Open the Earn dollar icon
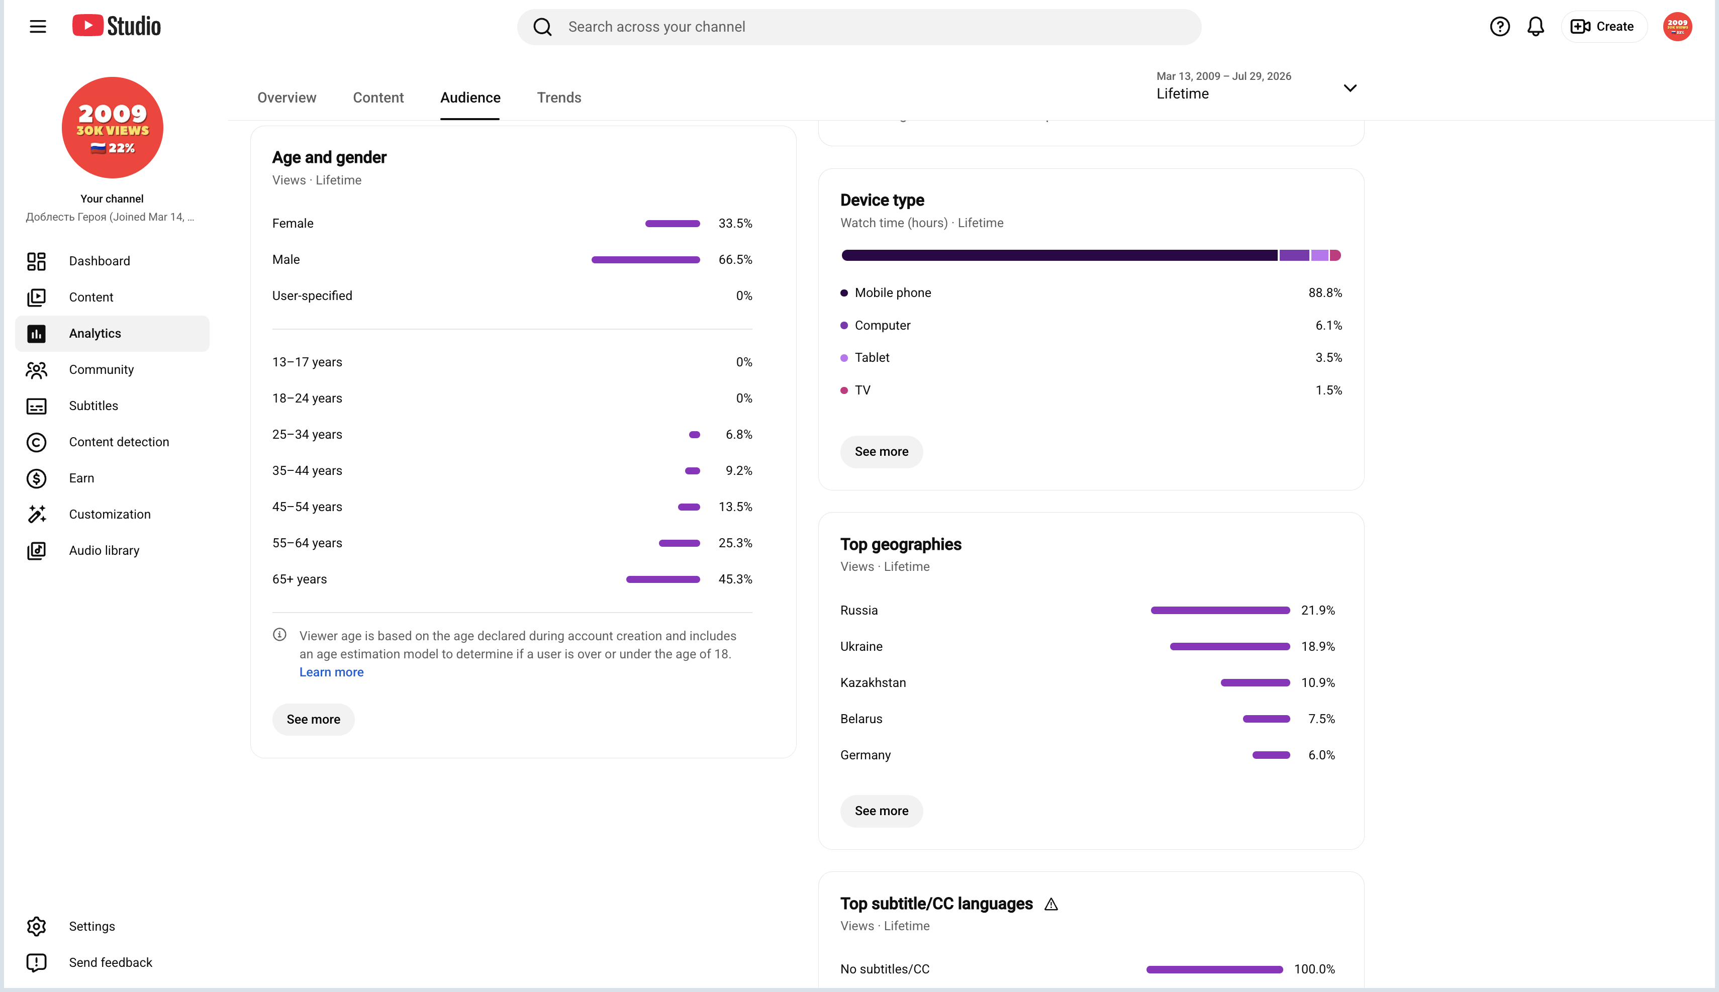The width and height of the screenshot is (1719, 992). point(36,478)
